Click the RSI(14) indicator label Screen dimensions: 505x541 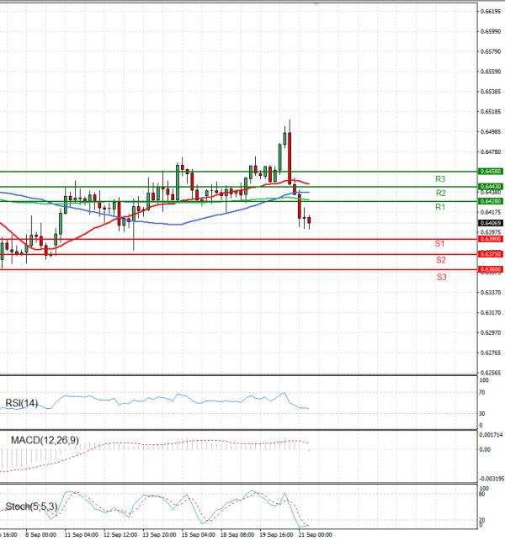pos(21,403)
